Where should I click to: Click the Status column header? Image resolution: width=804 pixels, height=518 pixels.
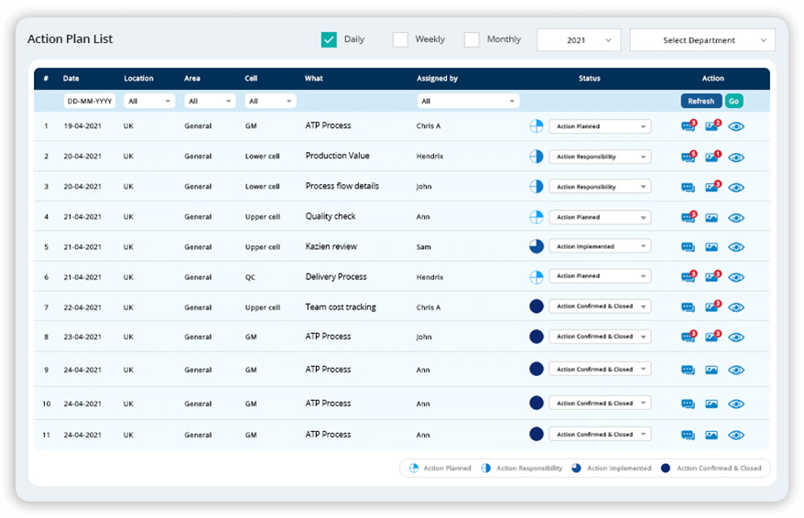[x=590, y=79]
